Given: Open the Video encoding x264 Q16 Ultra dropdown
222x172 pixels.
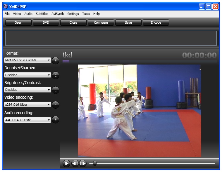Looking at the screenshot, I should pyautogui.click(x=27, y=105).
